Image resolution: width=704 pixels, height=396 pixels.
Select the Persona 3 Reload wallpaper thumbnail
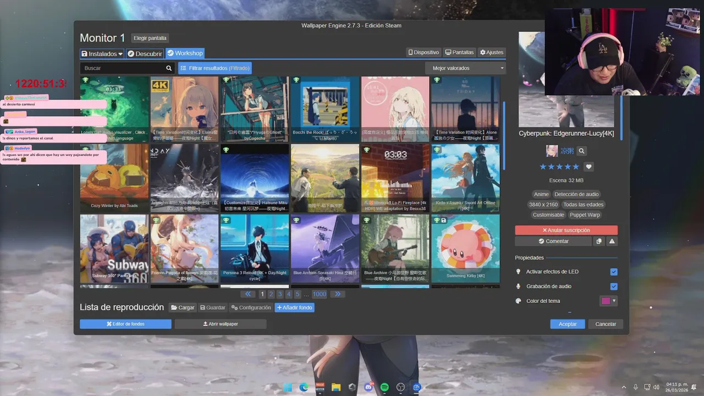point(255,249)
